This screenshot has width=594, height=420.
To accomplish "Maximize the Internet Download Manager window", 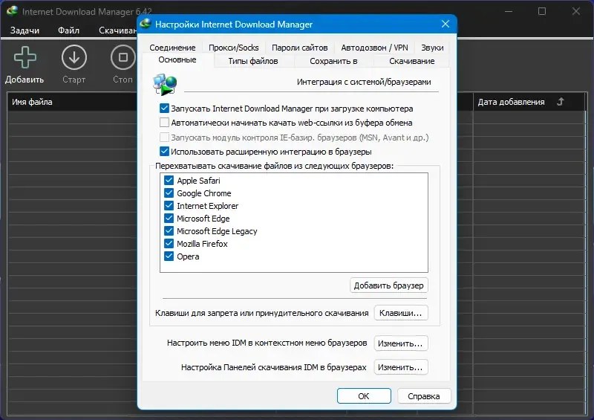I will pos(542,11).
